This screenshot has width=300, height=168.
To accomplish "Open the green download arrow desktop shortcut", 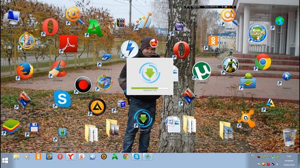I will click(143, 119).
